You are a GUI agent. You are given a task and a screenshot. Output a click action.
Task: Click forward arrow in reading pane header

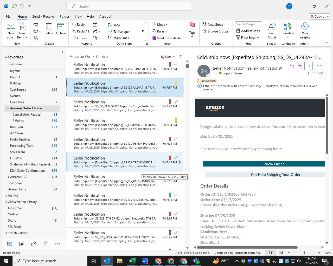[308, 66]
